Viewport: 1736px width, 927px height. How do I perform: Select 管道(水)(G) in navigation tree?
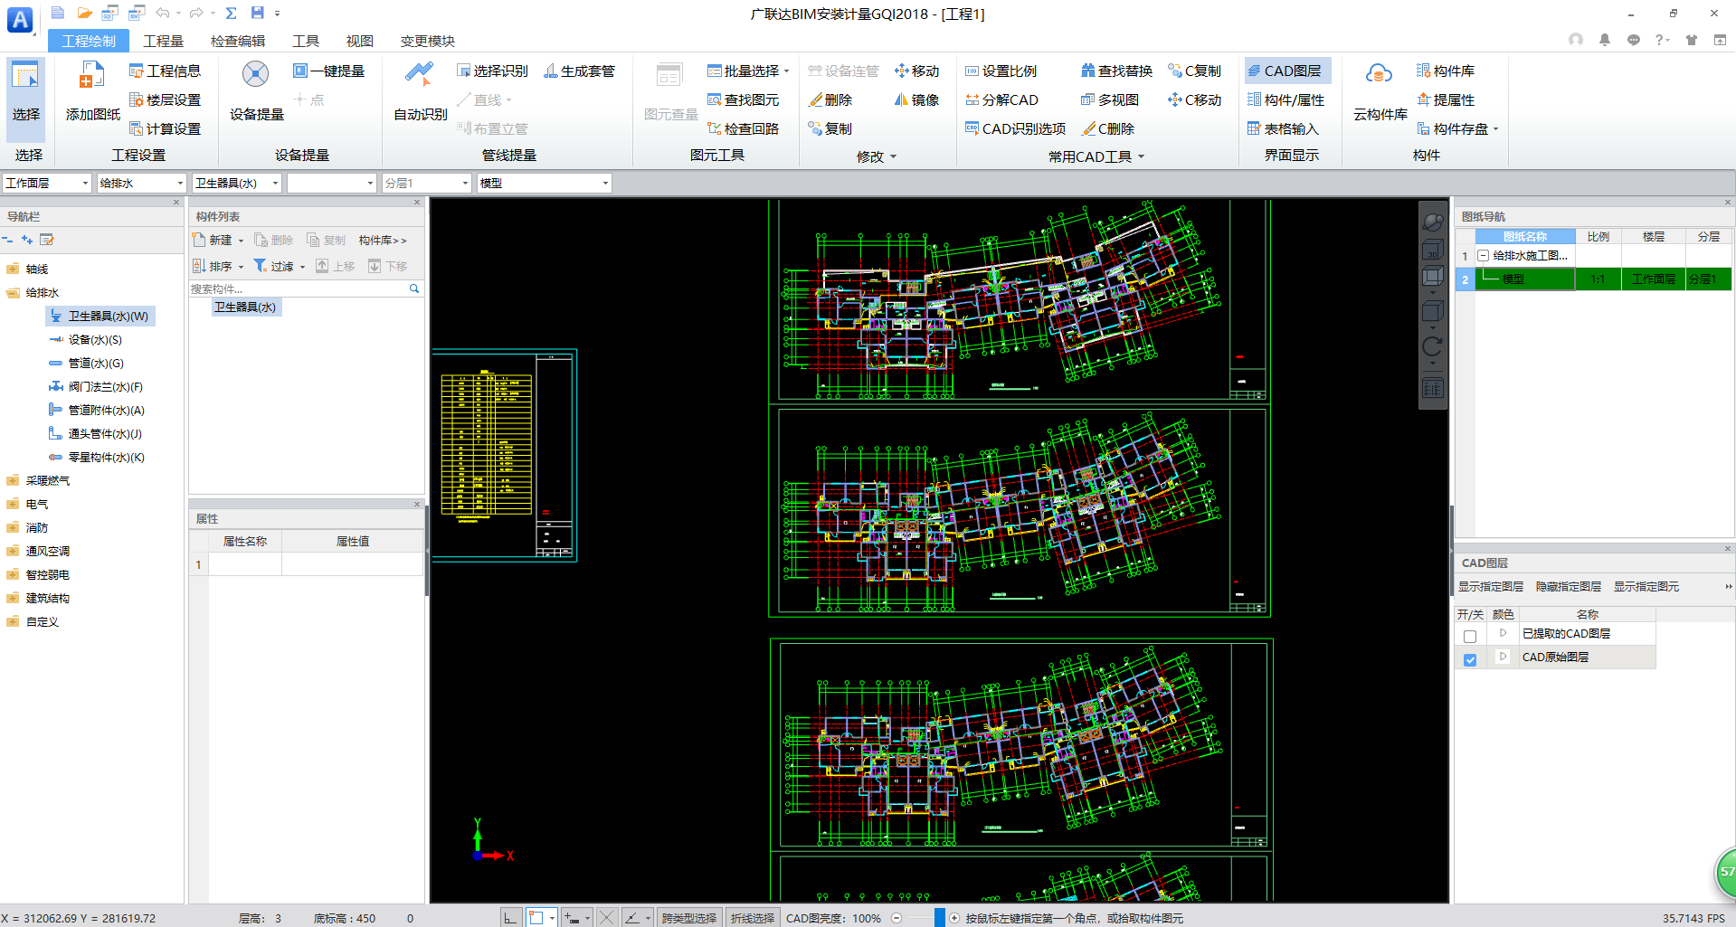click(96, 363)
